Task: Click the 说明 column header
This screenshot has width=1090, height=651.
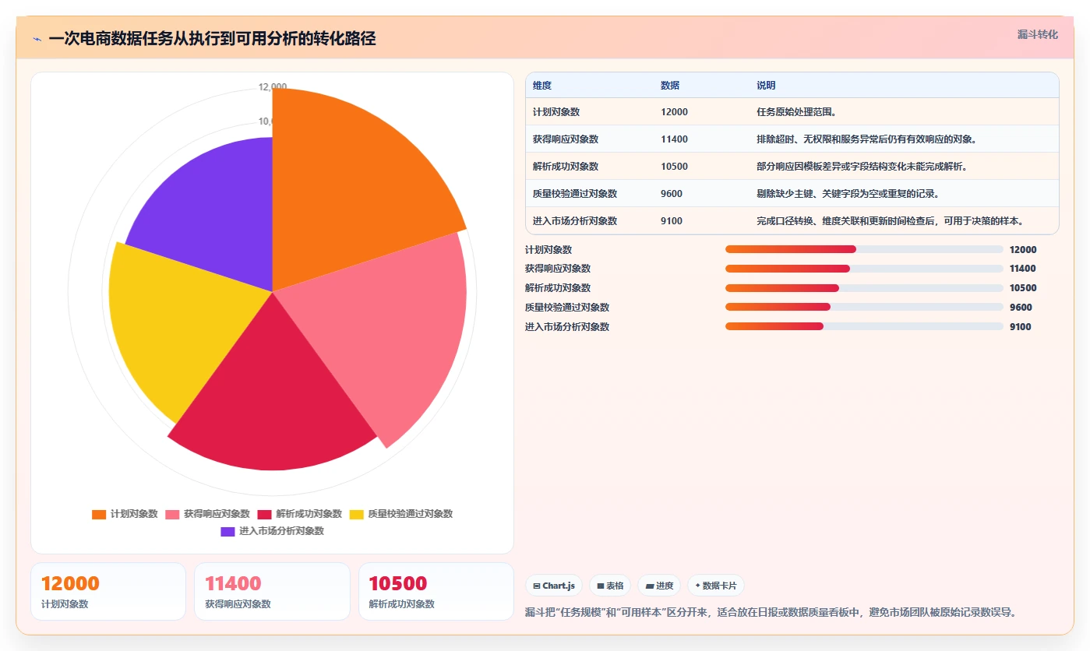Action: (x=766, y=86)
